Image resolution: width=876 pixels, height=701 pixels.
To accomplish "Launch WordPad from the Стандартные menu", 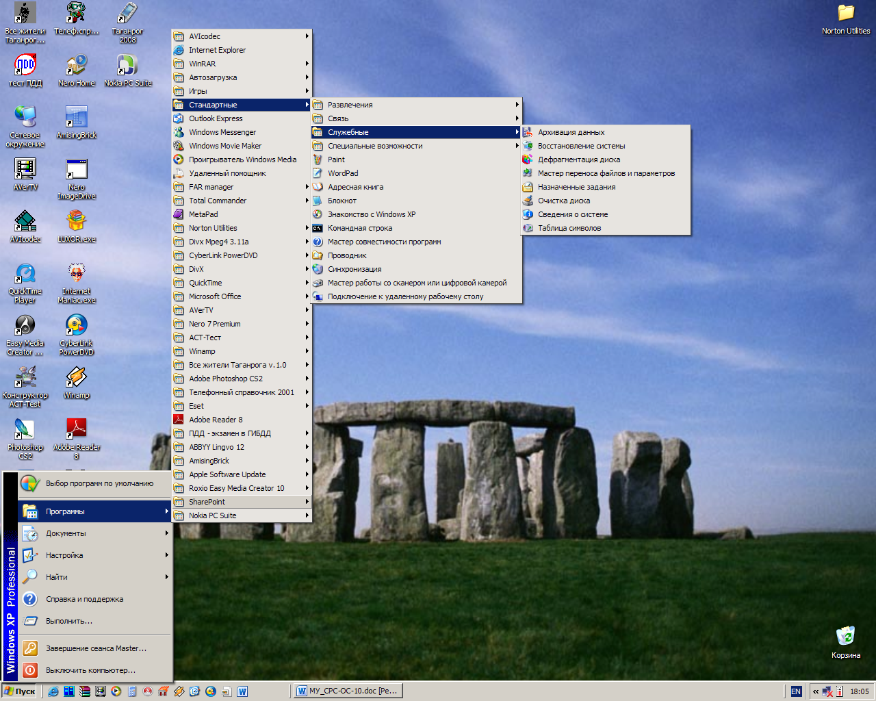I will [x=416, y=173].
